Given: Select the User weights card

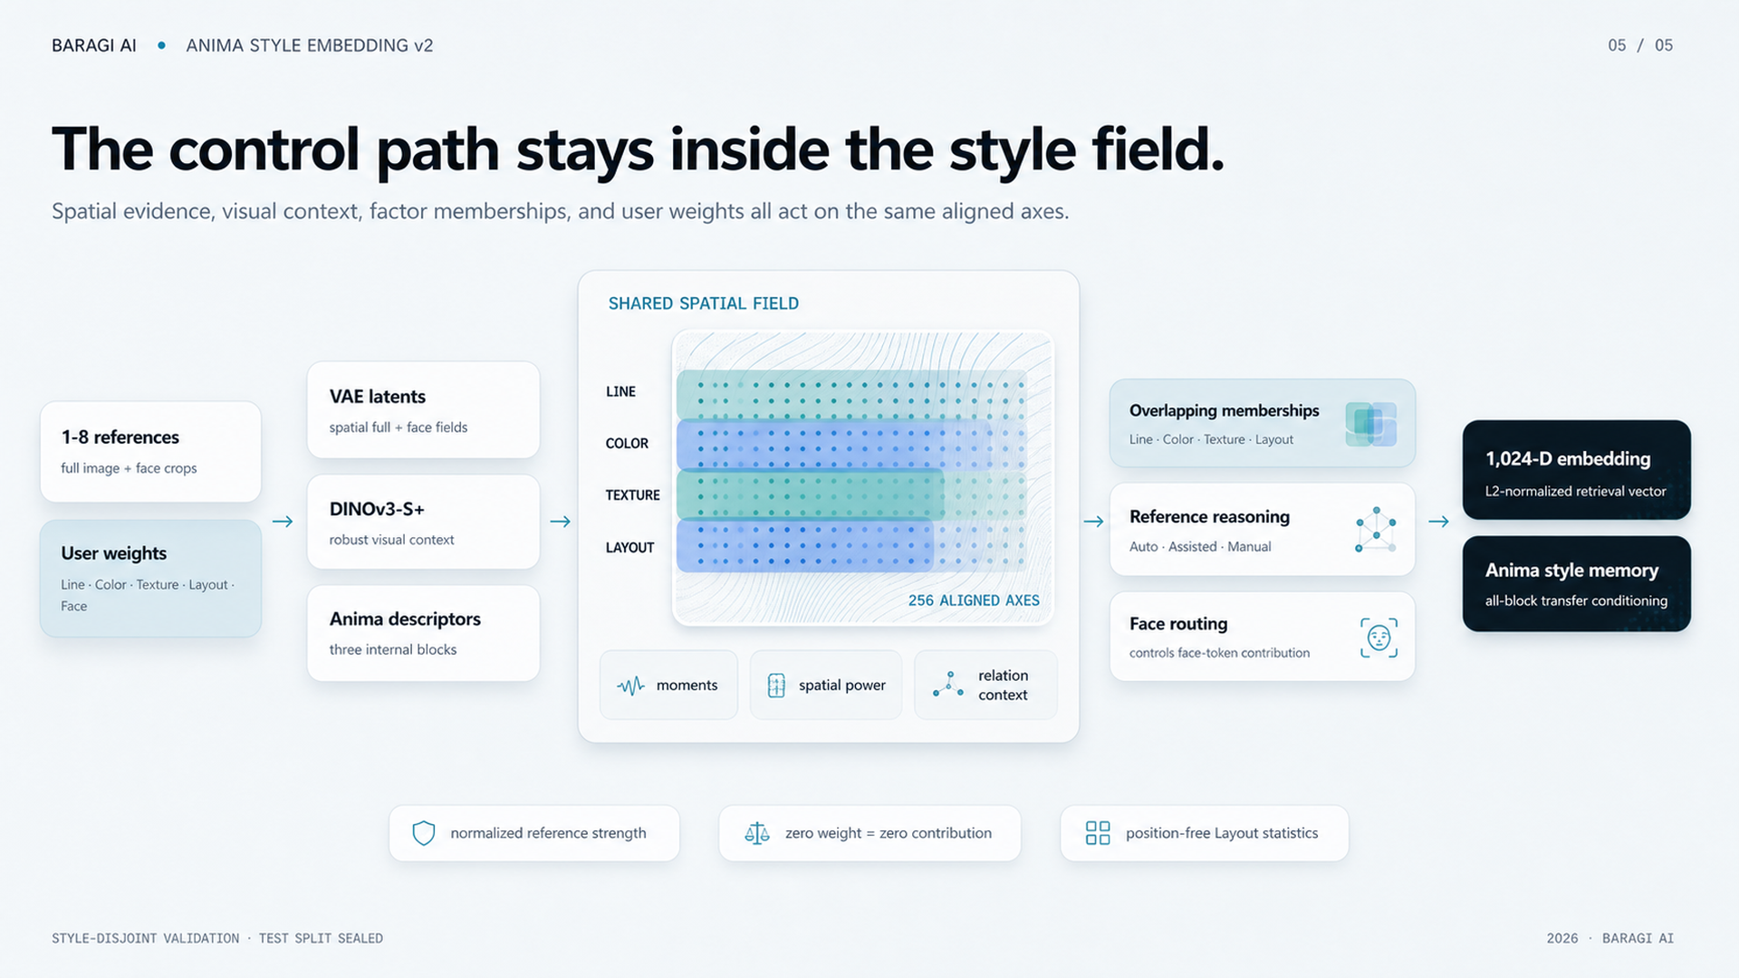Looking at the screenshot, I should [150, 579].
